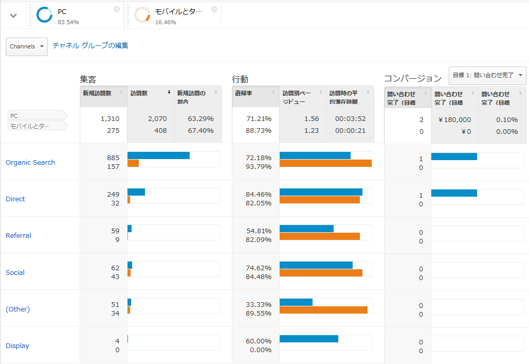The height and width of the screenshot is (364, 529).
Task: Open the 目標 1: 問い合わせ完了 dropdown
Action: coord(487,75)
